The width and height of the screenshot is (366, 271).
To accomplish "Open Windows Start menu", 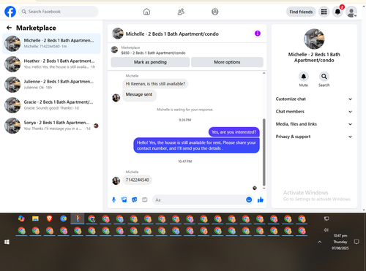I will point(7,242).
